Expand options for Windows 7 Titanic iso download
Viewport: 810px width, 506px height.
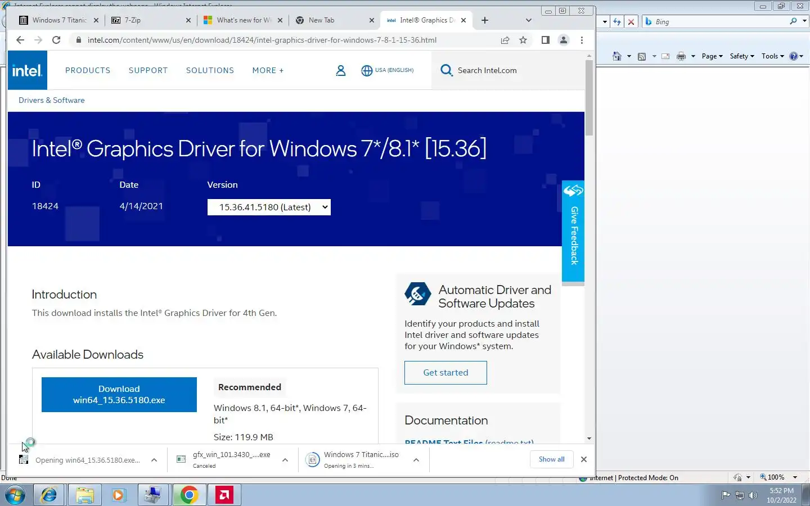416,460
